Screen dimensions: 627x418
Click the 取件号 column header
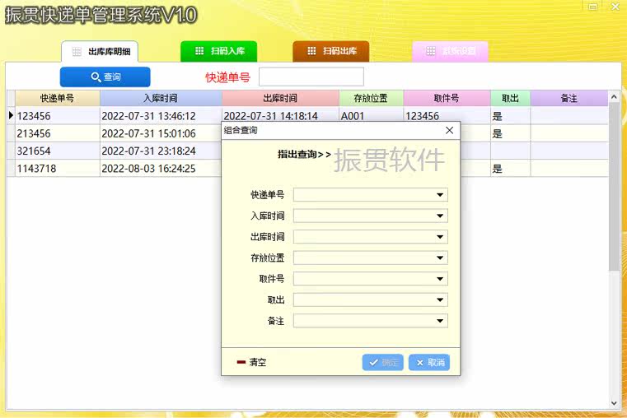tap(447, 98)
